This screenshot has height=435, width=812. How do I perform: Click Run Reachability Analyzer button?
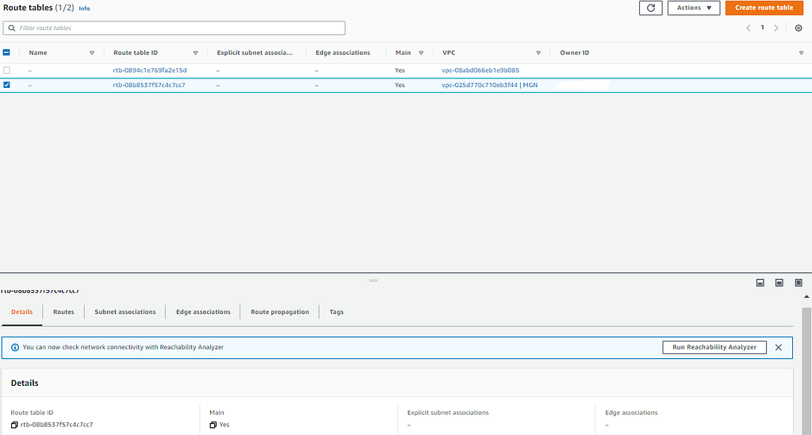tap(714, 347)
